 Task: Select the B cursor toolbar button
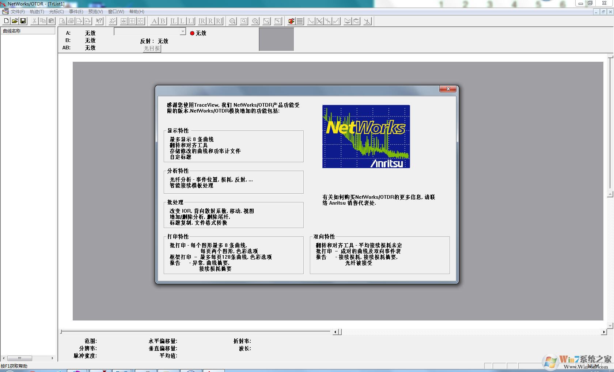(x=163, y=21)
